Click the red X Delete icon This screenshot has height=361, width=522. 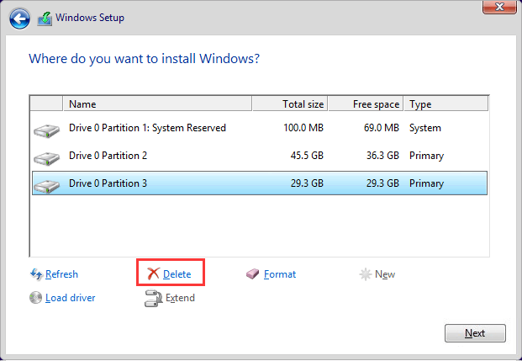click(153, 274)
